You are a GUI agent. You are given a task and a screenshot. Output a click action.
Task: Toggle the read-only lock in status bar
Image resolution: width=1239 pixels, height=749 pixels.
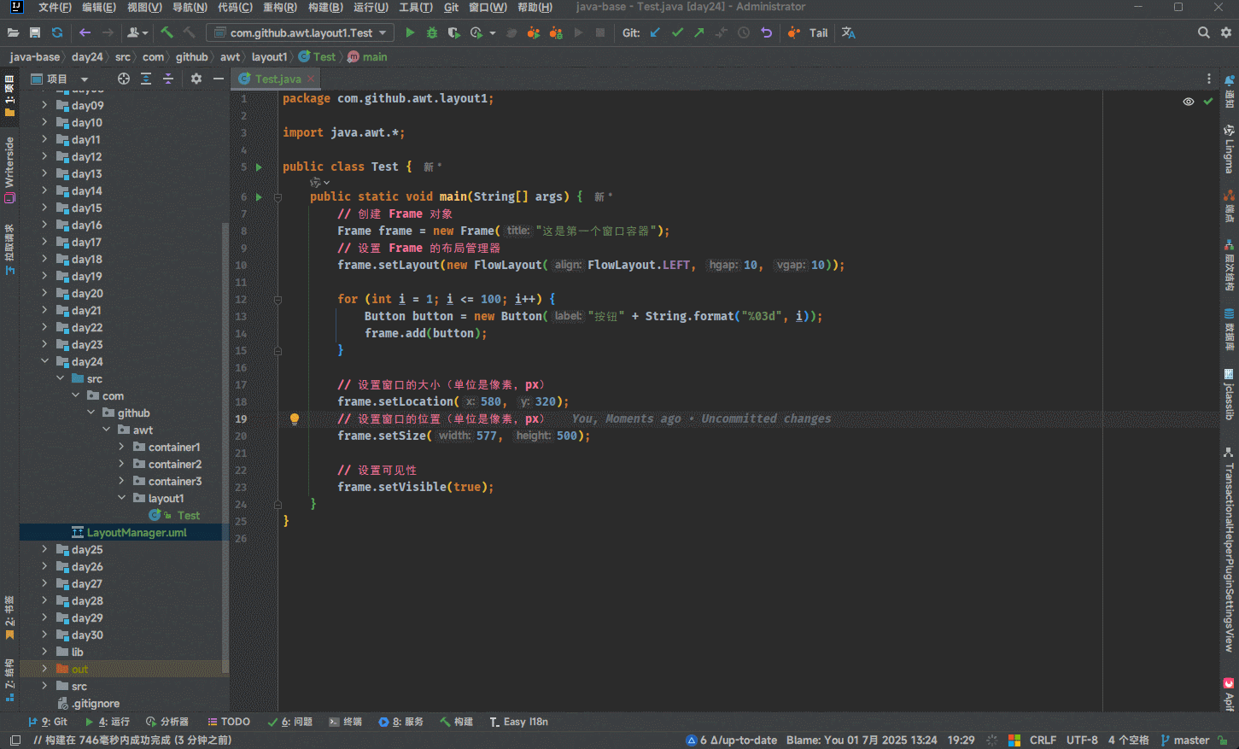(1223, 740)
